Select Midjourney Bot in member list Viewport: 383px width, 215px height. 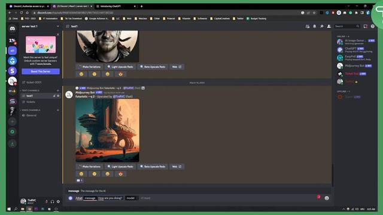click(x=355, y=66)
